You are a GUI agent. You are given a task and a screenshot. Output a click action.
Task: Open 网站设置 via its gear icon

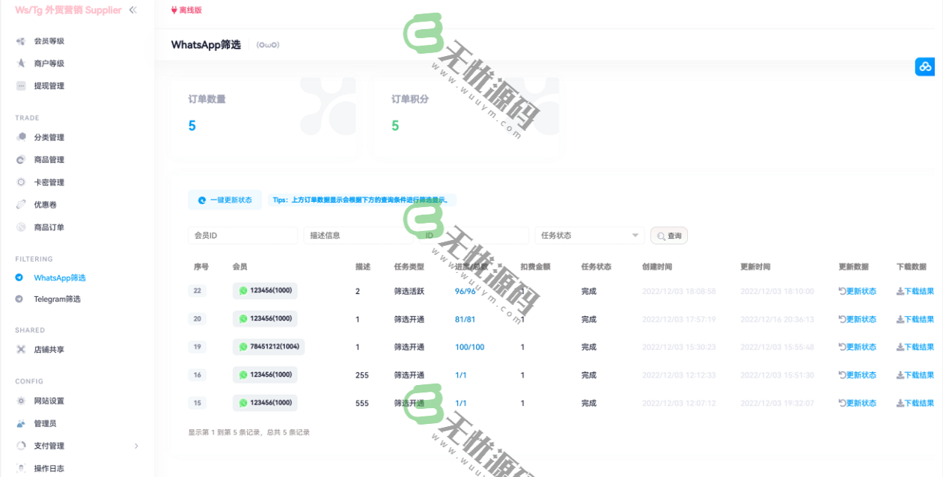click(x=22, y=399)
